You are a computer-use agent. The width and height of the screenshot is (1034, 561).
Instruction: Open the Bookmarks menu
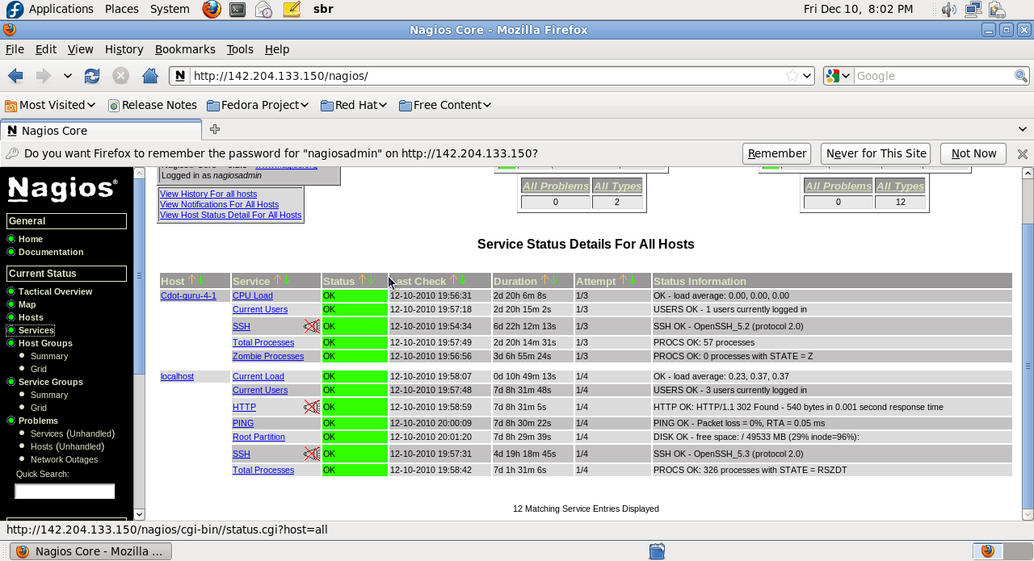[185, 49]
